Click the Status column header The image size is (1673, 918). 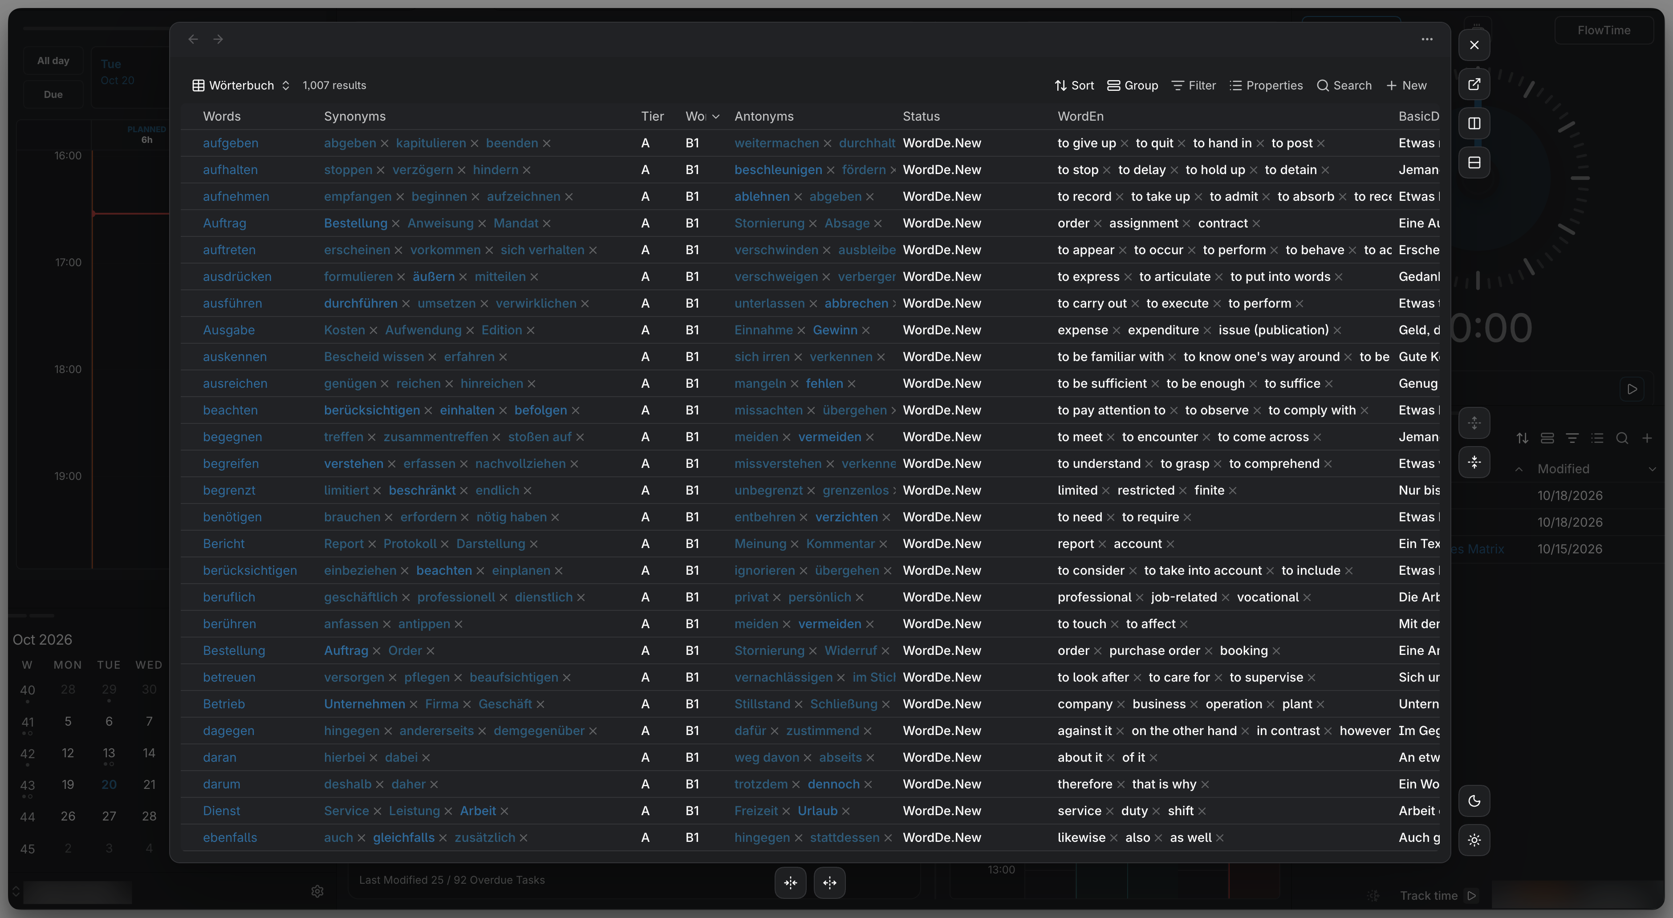(x=921, y=116)
